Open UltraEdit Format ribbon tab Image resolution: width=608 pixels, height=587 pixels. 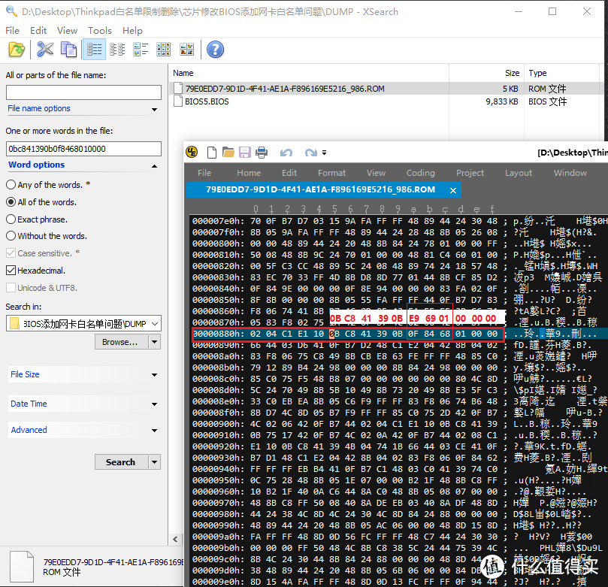[x=331, y=173]
